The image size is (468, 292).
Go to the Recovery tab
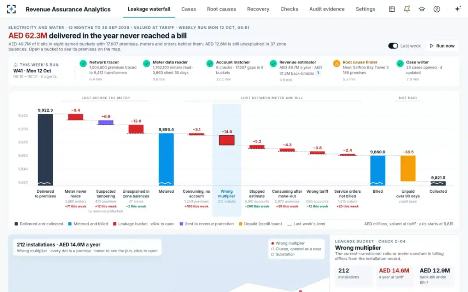258,9
